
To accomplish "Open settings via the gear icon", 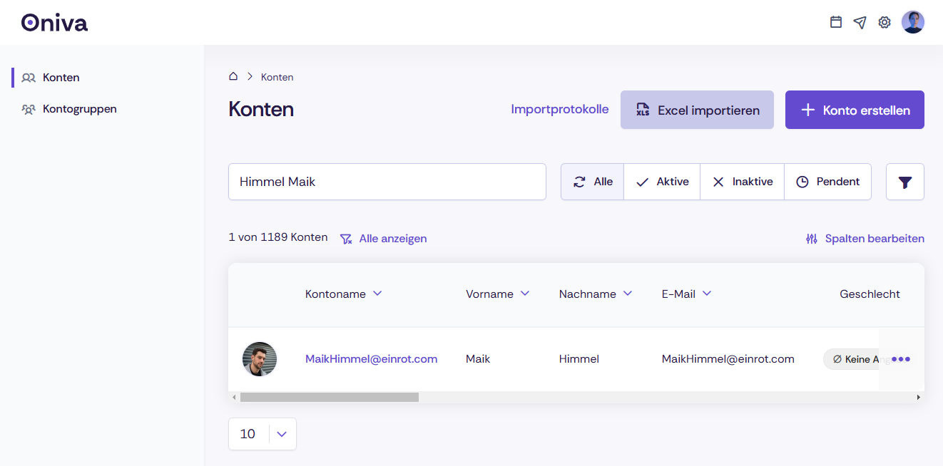I will (885, 22).
